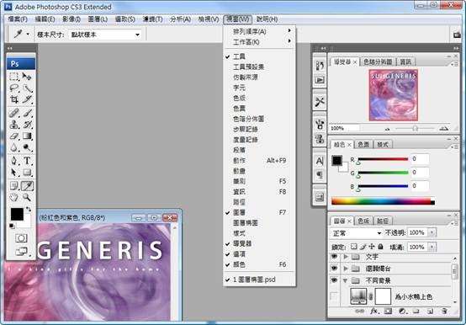Click the Navigator zoom slider
The width and height of the screenshot is (466, 325).
pos(415,129)
